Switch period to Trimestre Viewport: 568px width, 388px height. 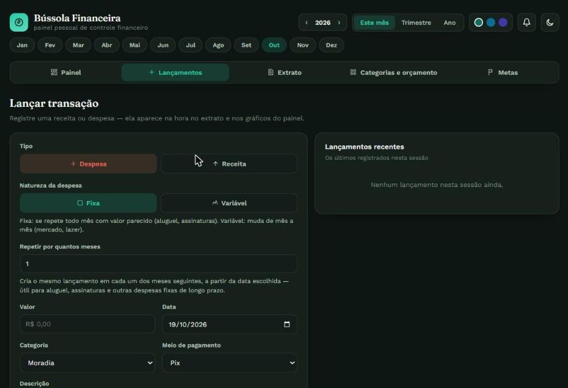pos(416,22)
